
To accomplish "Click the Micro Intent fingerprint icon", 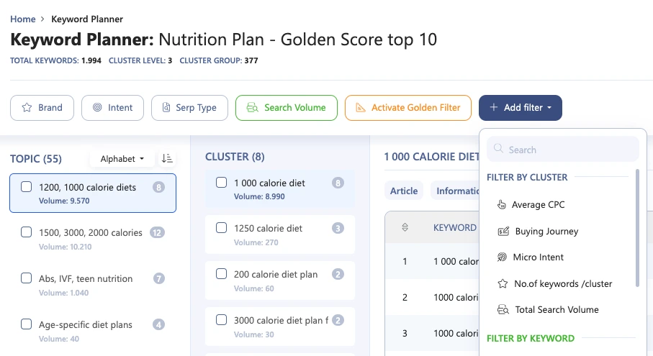I will pyautogui.click(x=503, y=257).
